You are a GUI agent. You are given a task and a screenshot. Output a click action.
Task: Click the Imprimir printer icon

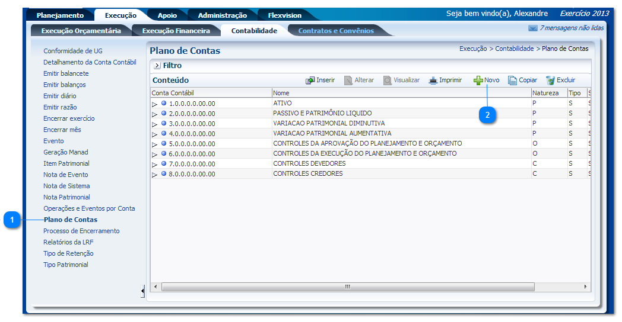point(433,80)
